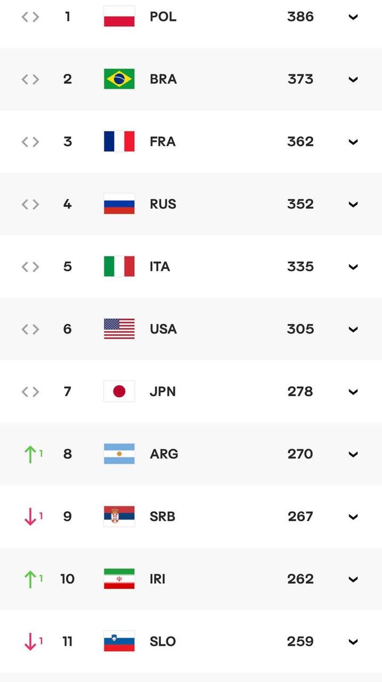Viewport: 382px width, 682px height.
Task: Click the red down arrow beside SRB
Action: click(x=30, y=517)
